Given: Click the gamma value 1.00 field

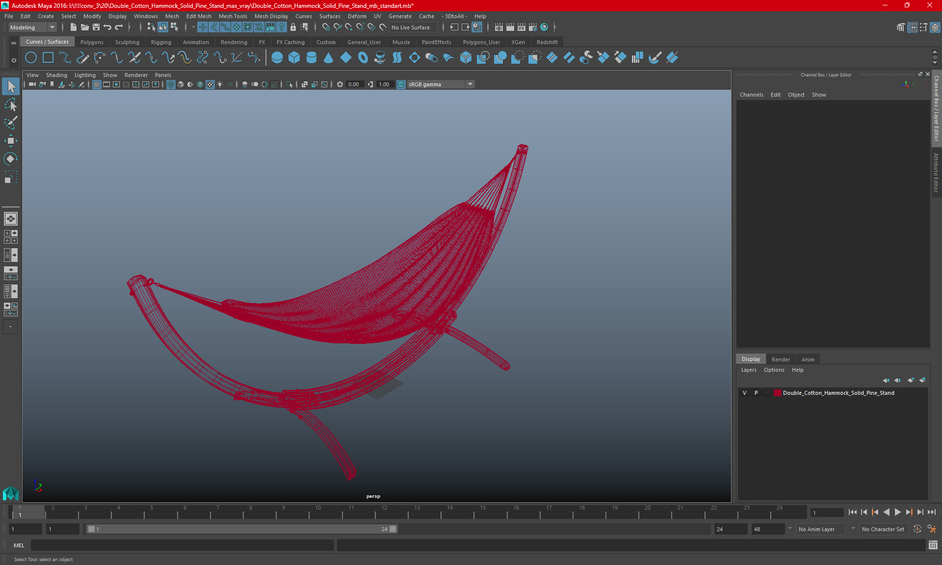Looking at the screenshot, I should click(x=384, y=84).
